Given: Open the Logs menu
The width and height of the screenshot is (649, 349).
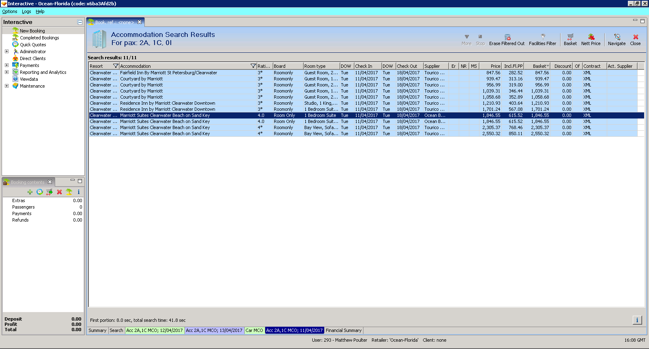Looking at the screenshot, I should tap(26, 11).
